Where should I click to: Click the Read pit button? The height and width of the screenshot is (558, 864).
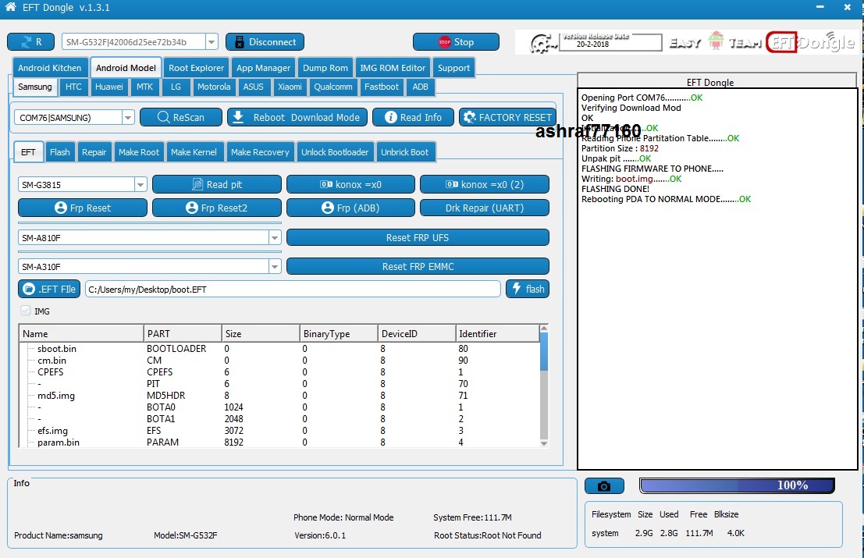click(216, 184)
